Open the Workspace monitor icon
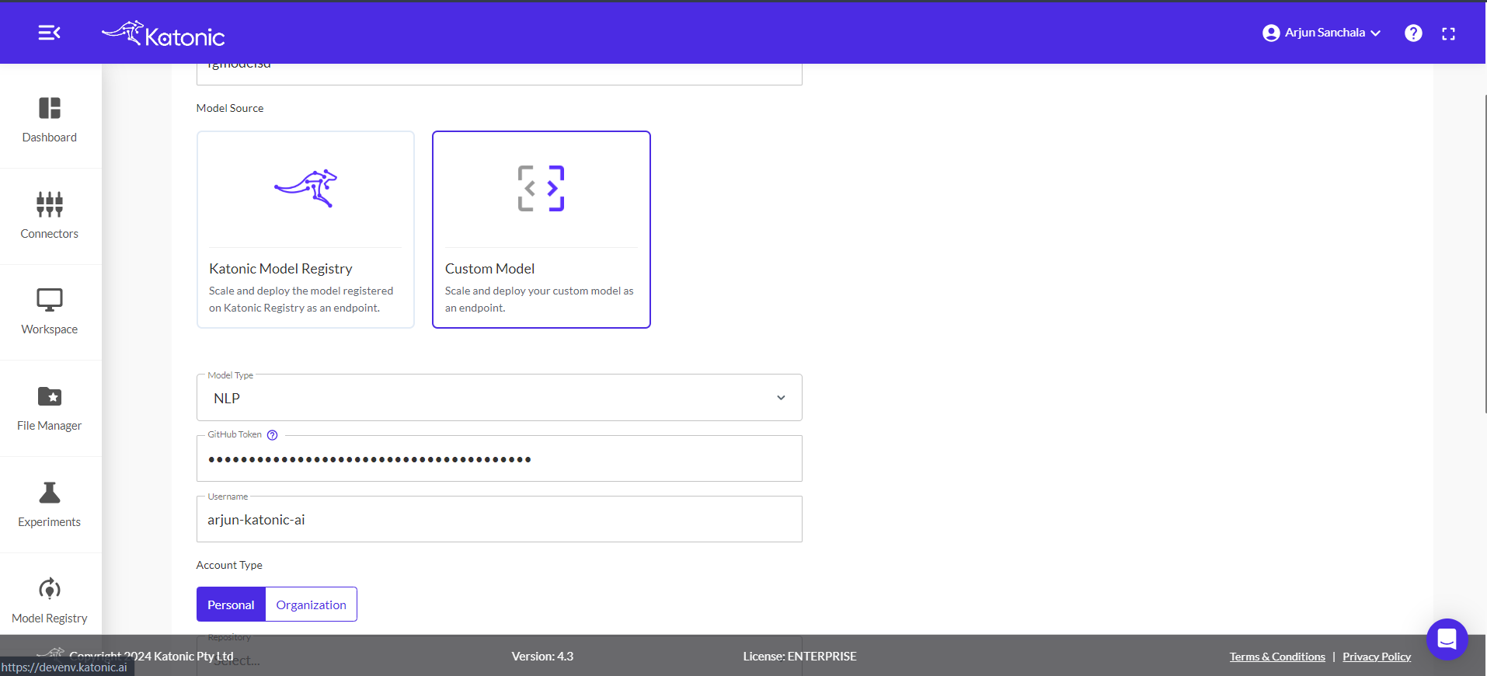 (50, 300)
